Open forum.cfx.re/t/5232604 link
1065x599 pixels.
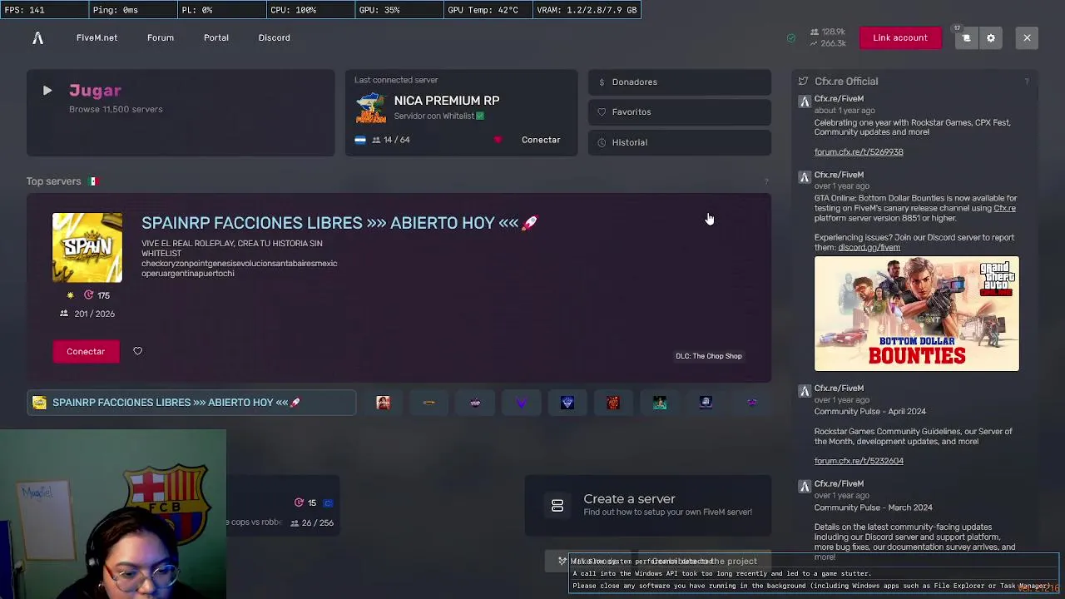click(859, 461)
